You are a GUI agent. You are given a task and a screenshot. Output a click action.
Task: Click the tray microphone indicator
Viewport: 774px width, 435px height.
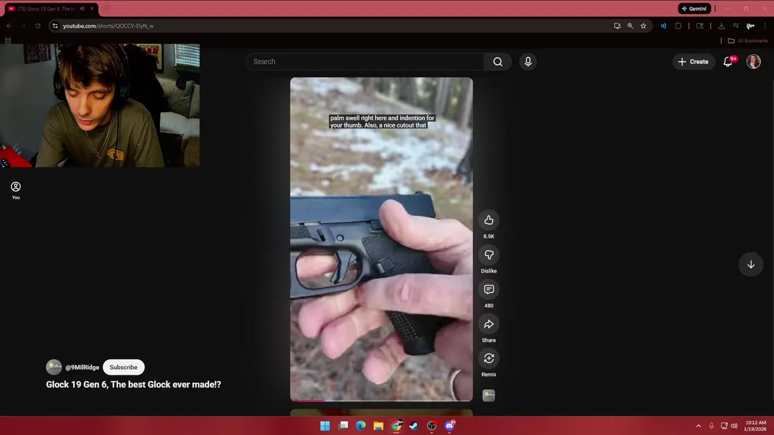[x=711, y=426]
